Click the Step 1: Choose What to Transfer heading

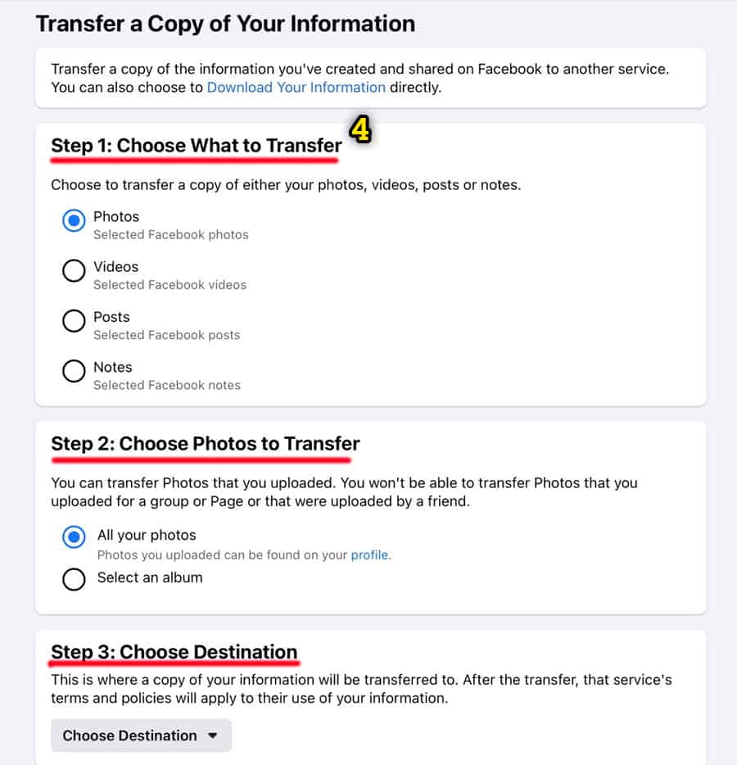[x=197, y=146]
